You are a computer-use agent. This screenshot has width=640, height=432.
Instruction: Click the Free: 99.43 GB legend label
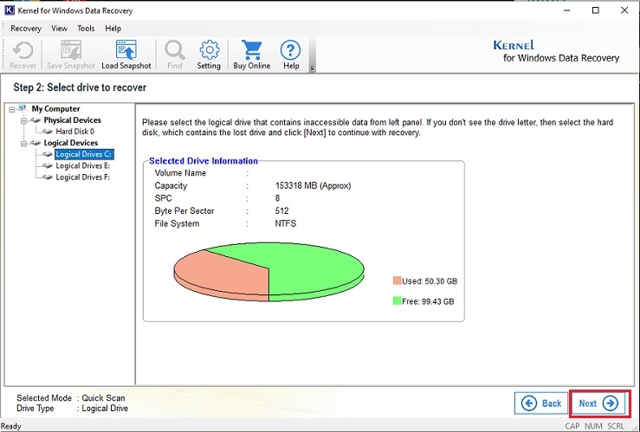(428, 301)
